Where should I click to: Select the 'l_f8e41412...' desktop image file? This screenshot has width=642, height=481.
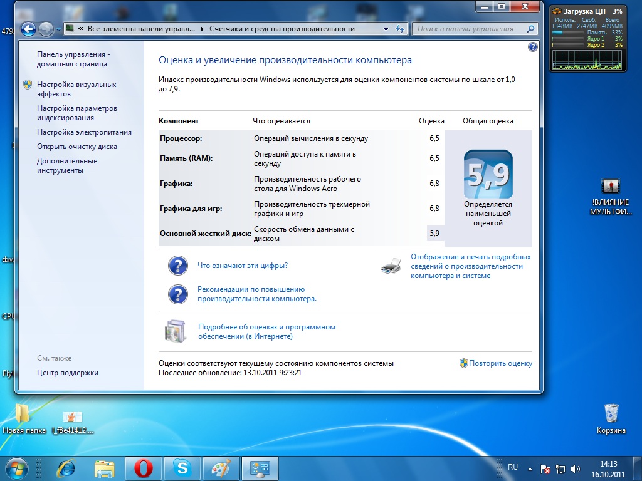point(73,422)
